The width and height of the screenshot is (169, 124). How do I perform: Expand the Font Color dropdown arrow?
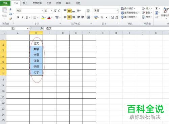point(52,18)
